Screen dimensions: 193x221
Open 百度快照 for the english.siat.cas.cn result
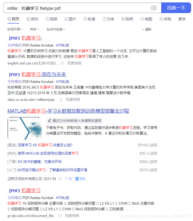74,63
